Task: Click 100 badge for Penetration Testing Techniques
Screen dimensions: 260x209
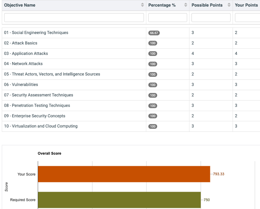Action: click(153, 106)
